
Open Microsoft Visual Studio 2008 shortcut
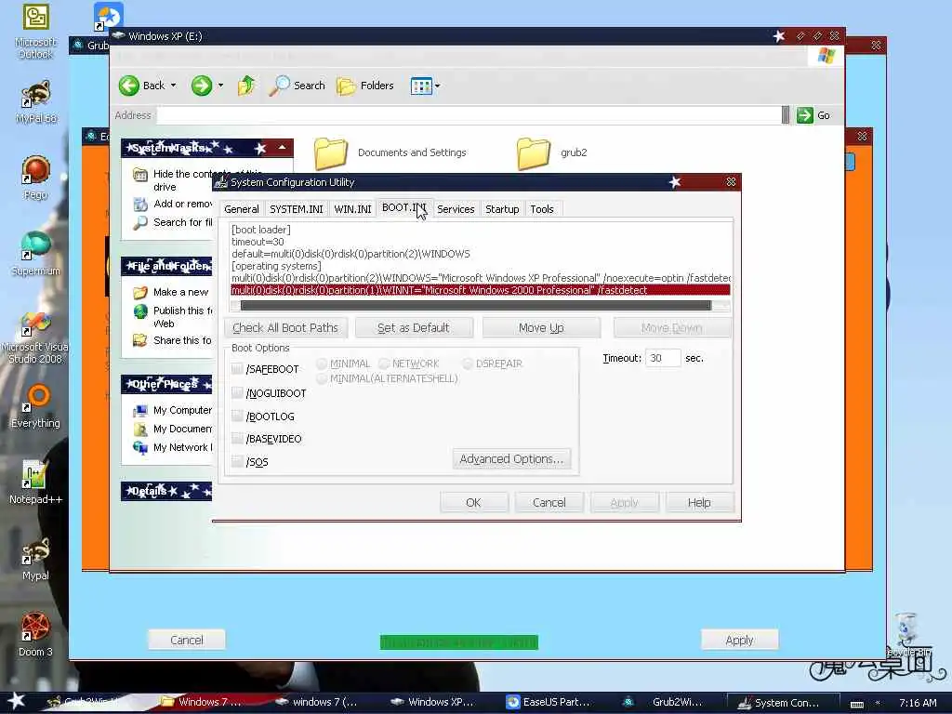tap(35, 337)
